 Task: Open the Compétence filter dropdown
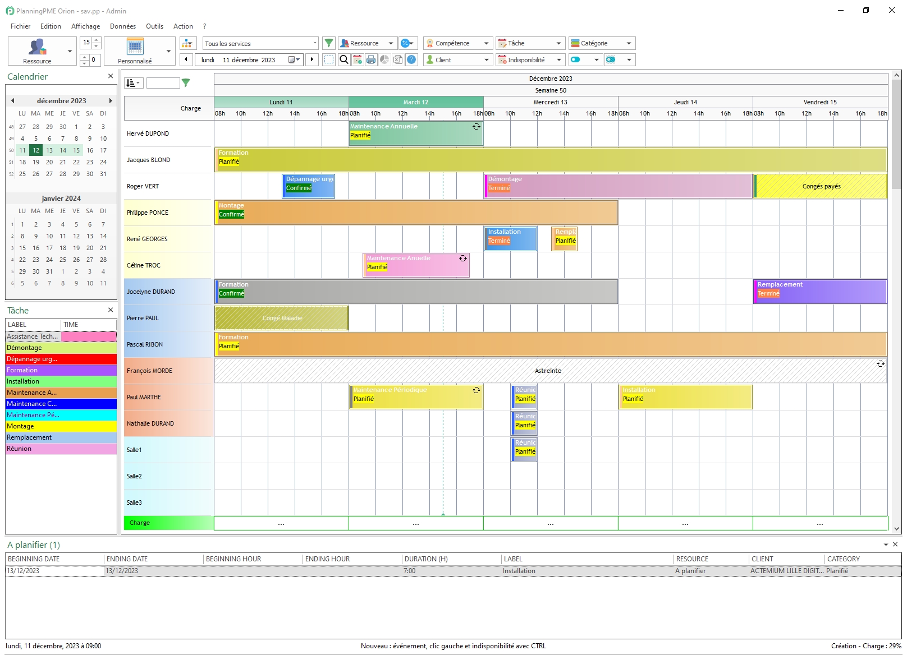[x=458, y=43]
